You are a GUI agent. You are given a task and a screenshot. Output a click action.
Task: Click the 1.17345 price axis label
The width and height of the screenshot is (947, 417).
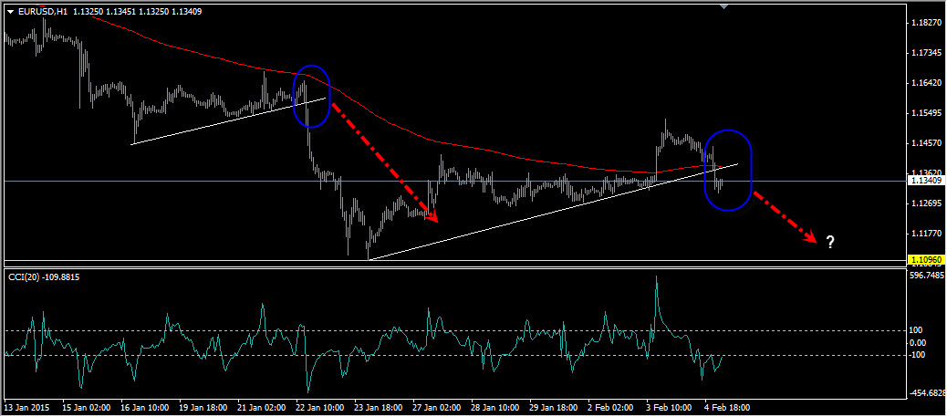[927, 53]
